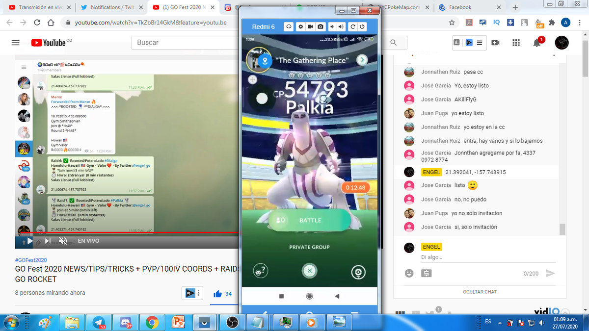Screen dimensions: 589x331
Task: Open YouTube apps grid menu
Action: [516, 43]
